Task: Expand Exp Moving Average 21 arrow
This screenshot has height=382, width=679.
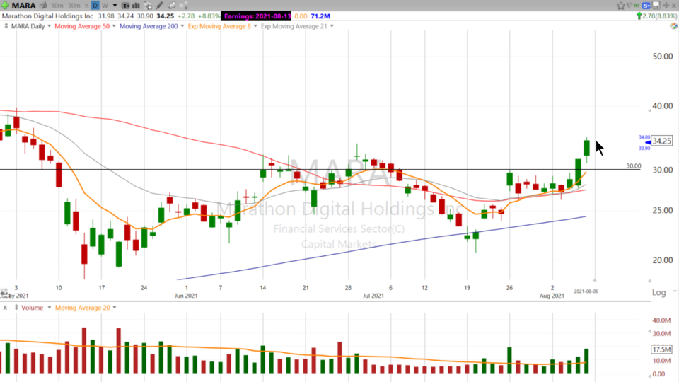Action: (332, 26)
